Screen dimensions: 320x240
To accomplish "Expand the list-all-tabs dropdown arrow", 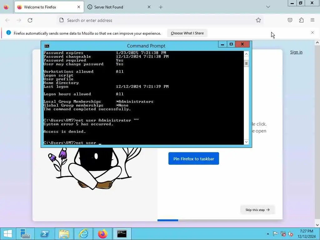I will pyautogui.click(x=268, y=7).
